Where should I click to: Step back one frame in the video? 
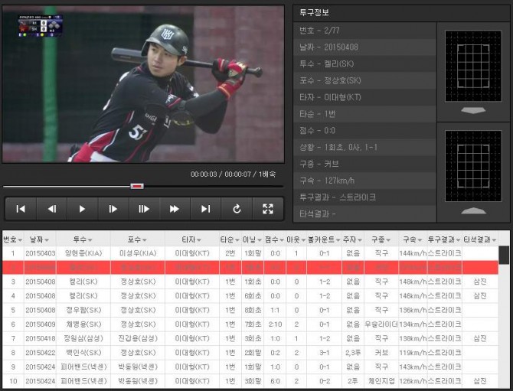(x=51, y=209)
